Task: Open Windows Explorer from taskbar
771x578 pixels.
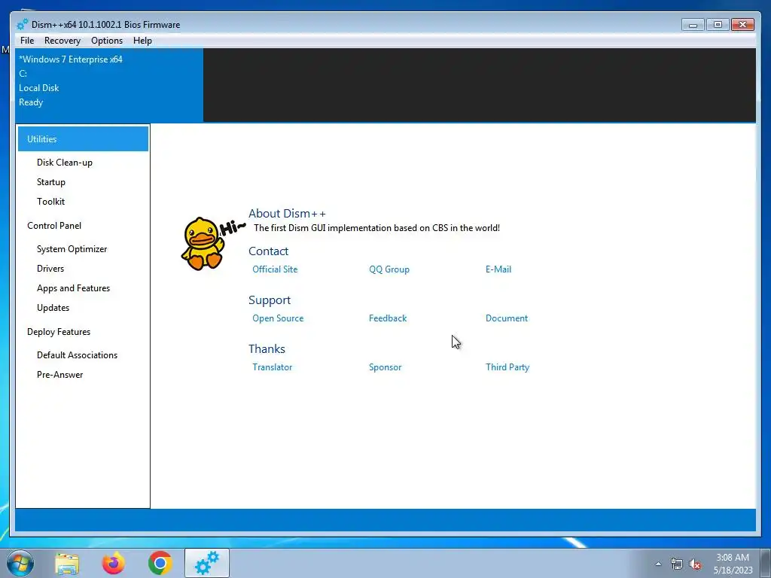Action: tap(67, 563)
